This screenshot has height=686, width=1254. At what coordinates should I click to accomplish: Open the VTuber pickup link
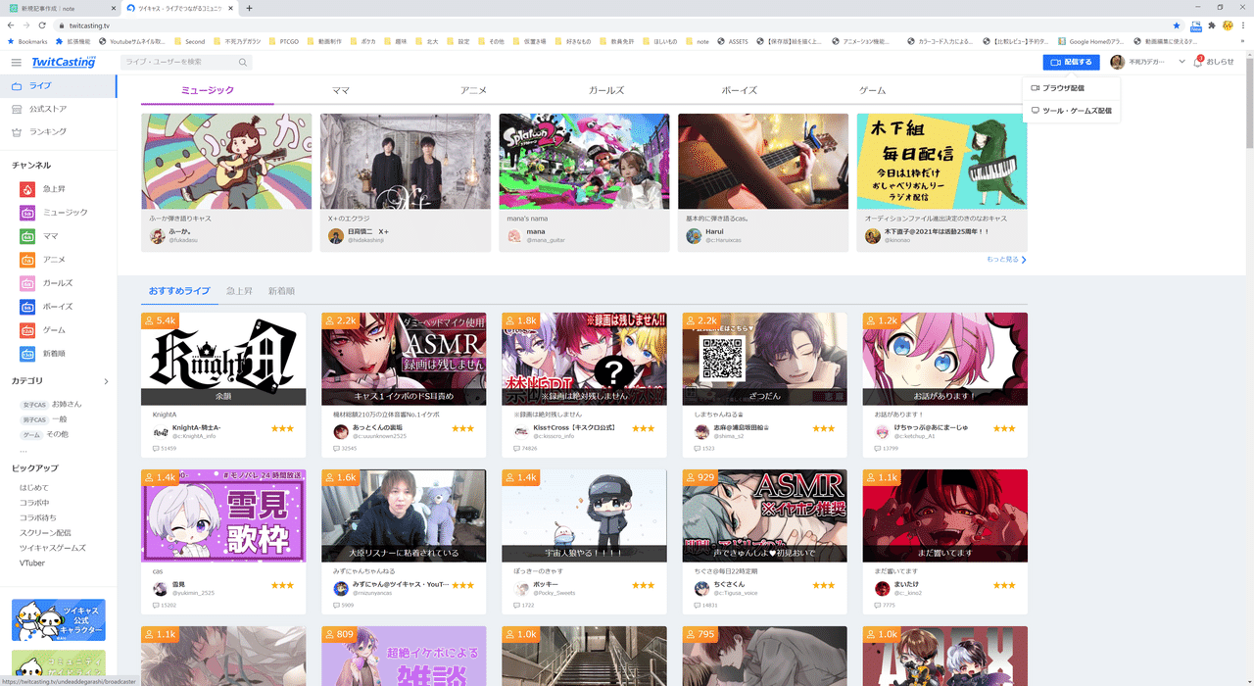click(32, 563)
